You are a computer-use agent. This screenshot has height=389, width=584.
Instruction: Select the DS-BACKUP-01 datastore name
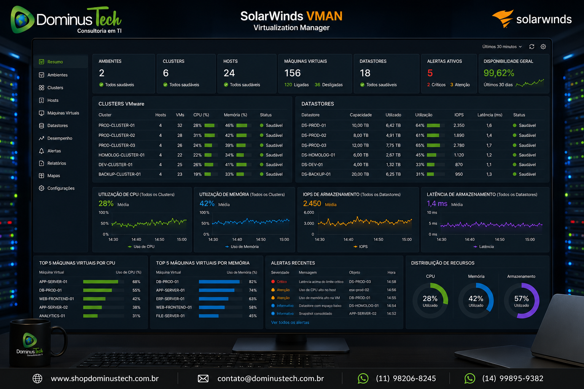pyautogui.click(x=316, y=174)
